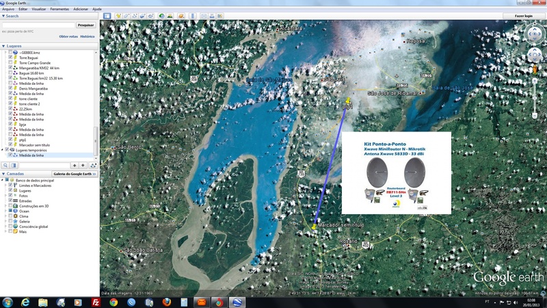Toggle Lugares temporários checkbox
This screenshot has width=547, height=308.
coord(7,150)
